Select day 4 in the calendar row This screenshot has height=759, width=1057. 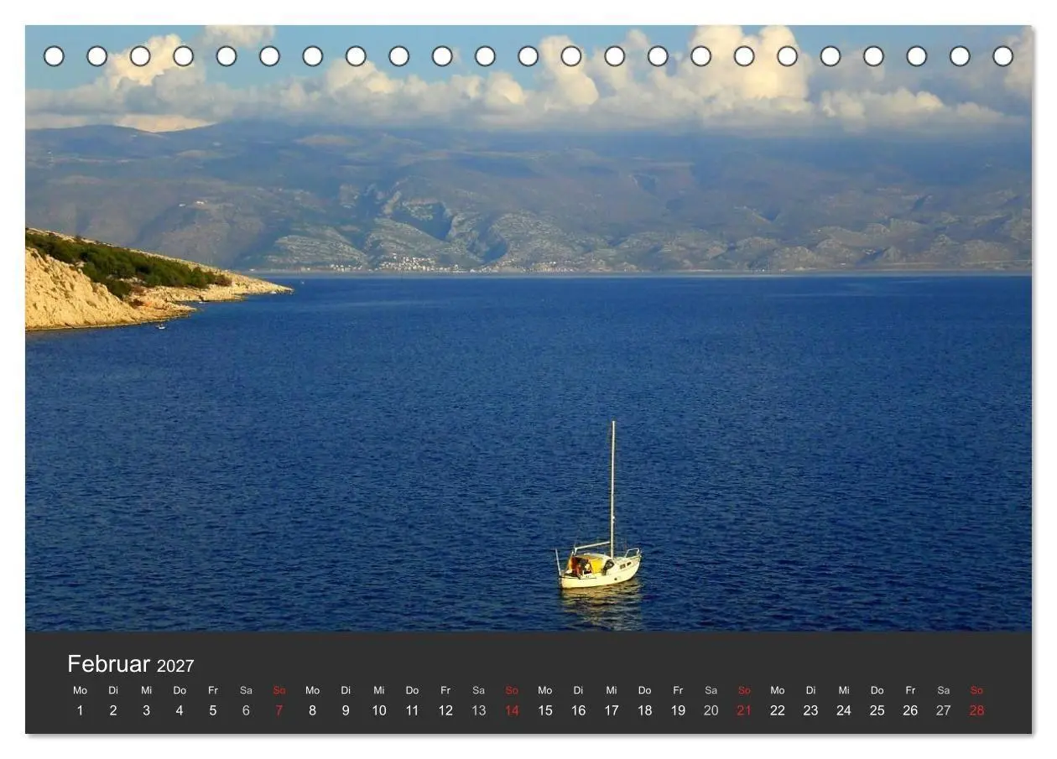[x=180, y=710]
